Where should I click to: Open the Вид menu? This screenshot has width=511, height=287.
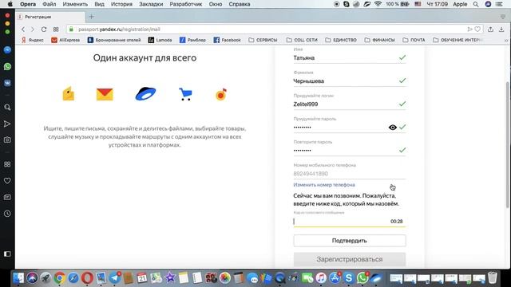coord(99,4)
